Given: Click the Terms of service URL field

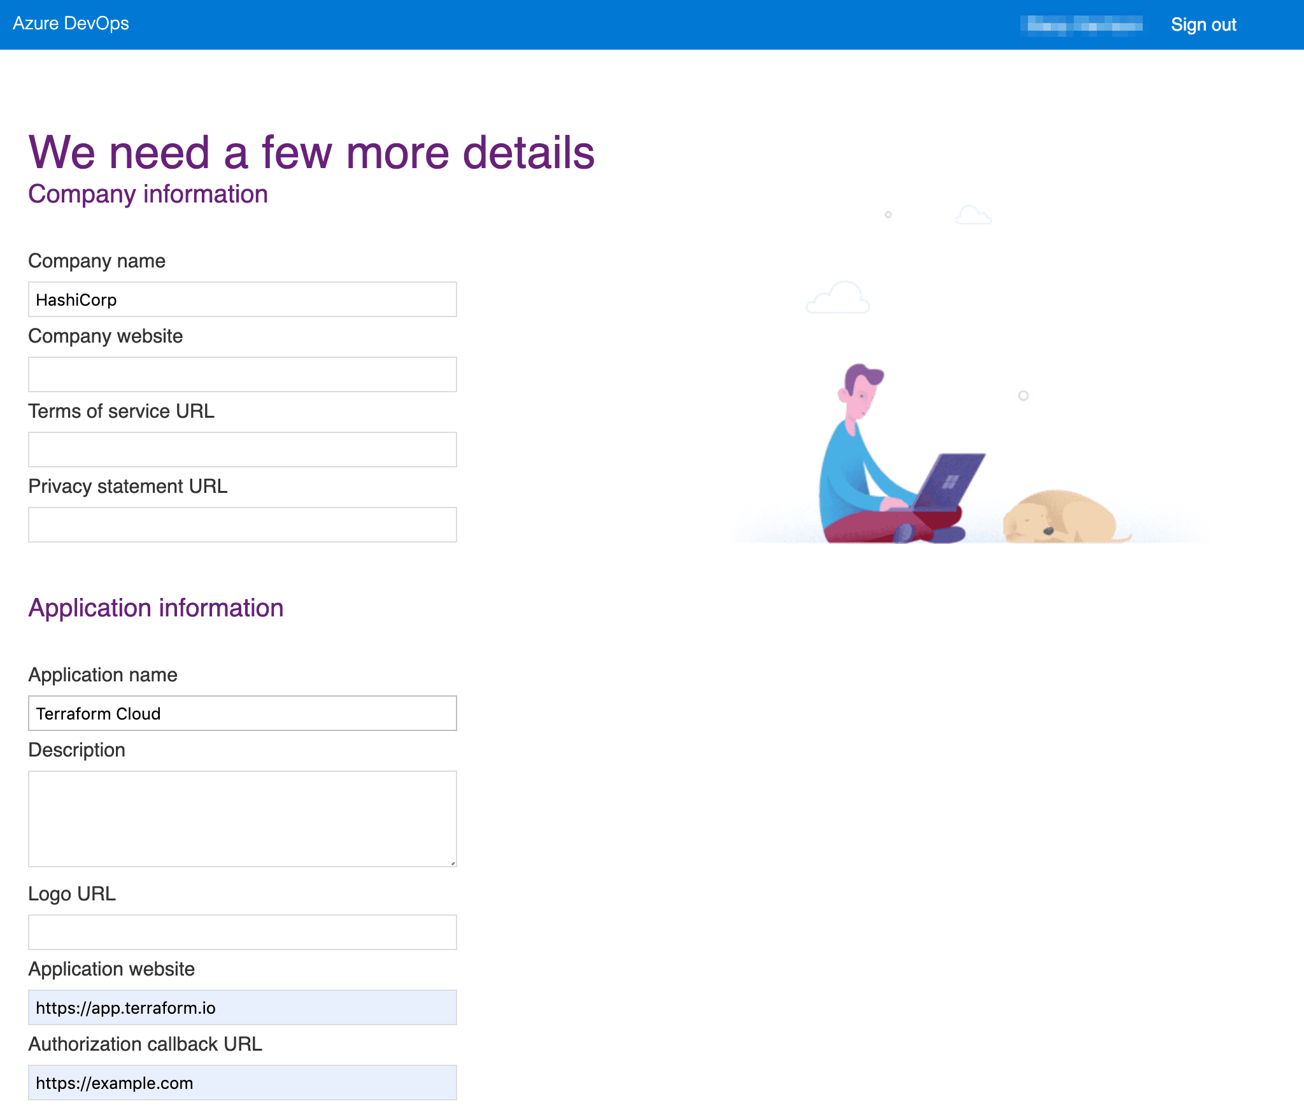Looking at the screenshot, I should (243, 450).
